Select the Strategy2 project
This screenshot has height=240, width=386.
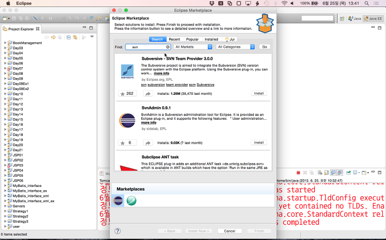(21, 216)
